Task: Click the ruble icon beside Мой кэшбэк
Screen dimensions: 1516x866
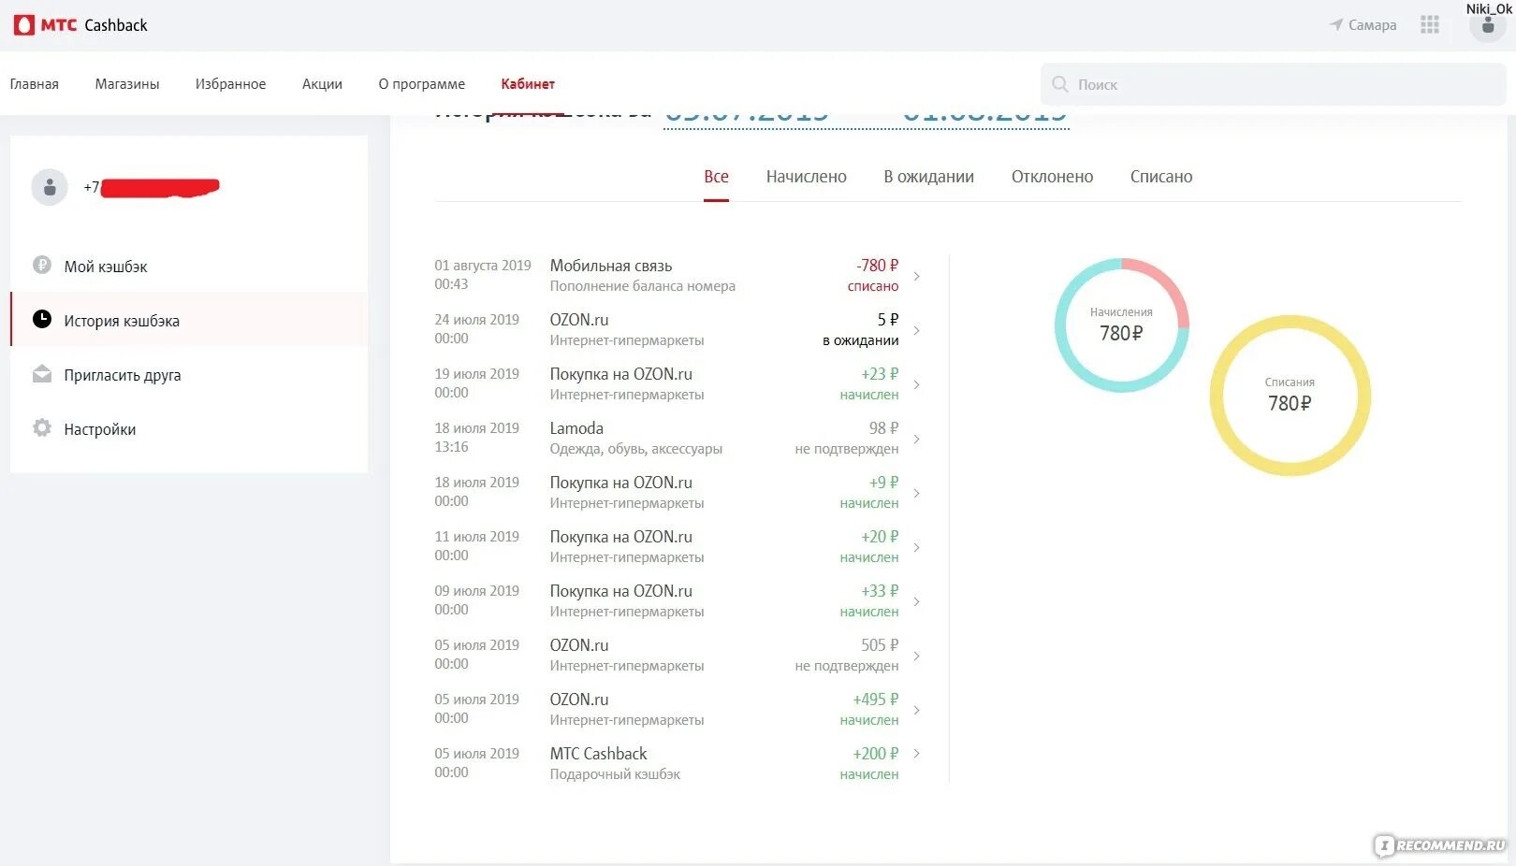Action: (42, 266)
